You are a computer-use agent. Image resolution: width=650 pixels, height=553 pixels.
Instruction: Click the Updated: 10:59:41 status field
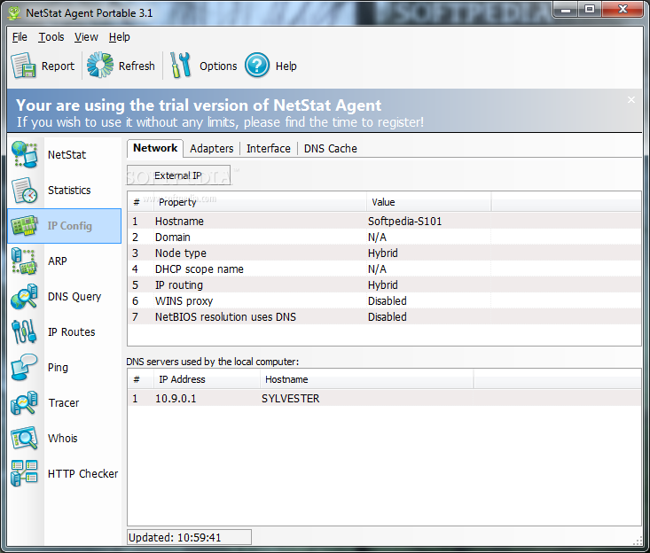[189, 537]
